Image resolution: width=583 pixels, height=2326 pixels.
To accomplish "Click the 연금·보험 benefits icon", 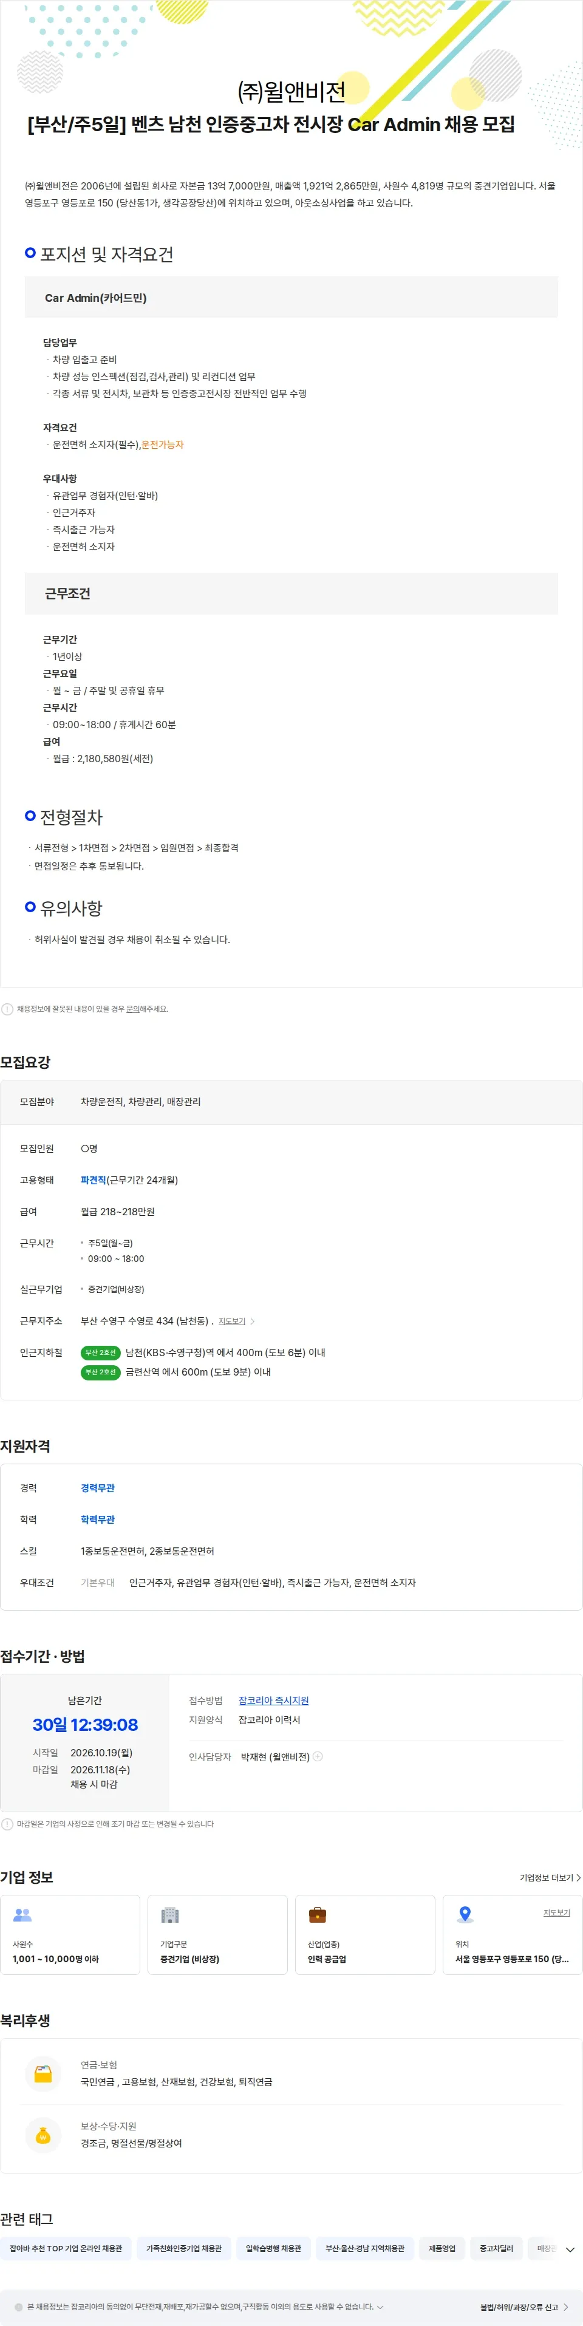I will coord(43,2073).
